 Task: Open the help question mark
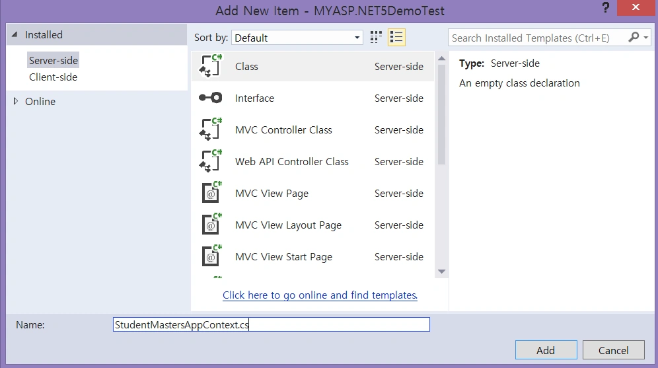pos(606,7)
